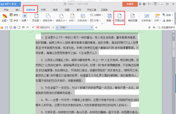176x114 pixels.
Task: Switch to the 插入 ribbon tab
Action: [18, 10]
